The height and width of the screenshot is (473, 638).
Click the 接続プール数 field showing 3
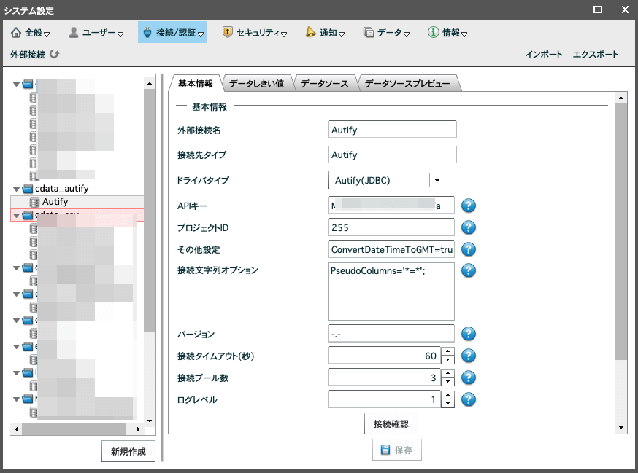[x=385, y=378]
